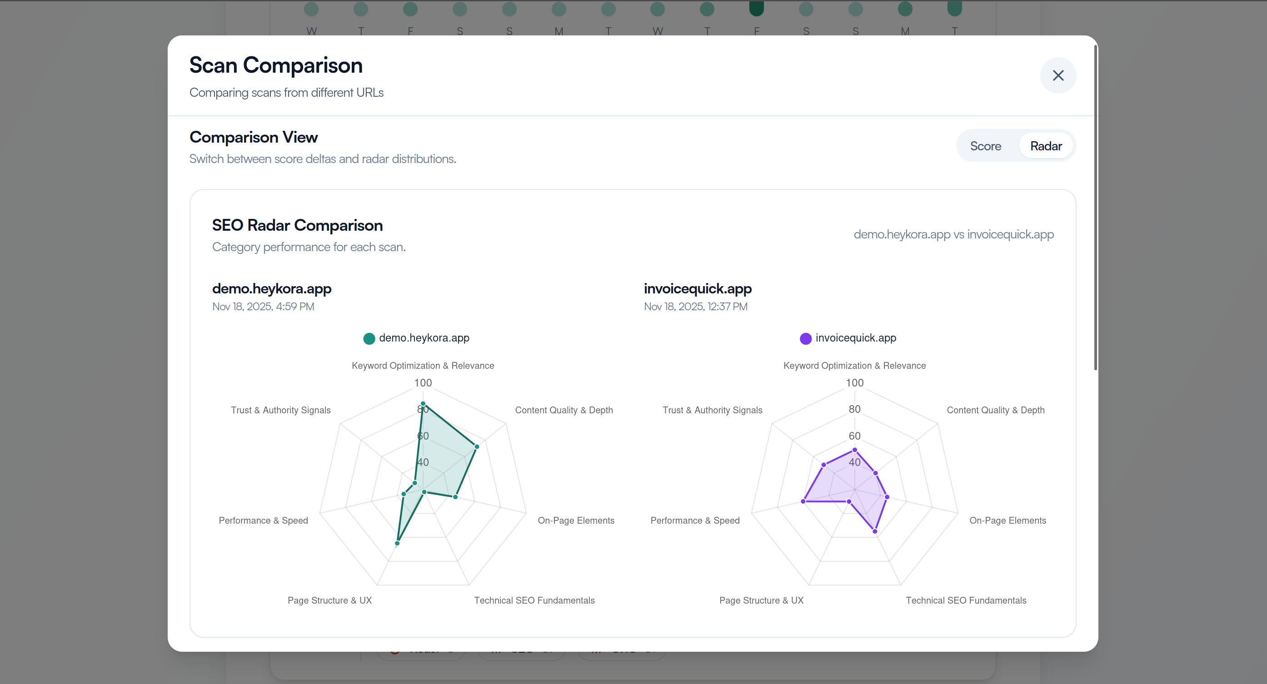The height and width of the screenshot is (684, 1267).
Task: Click the invoicequick.app scan heading
Action: point(698,288)
